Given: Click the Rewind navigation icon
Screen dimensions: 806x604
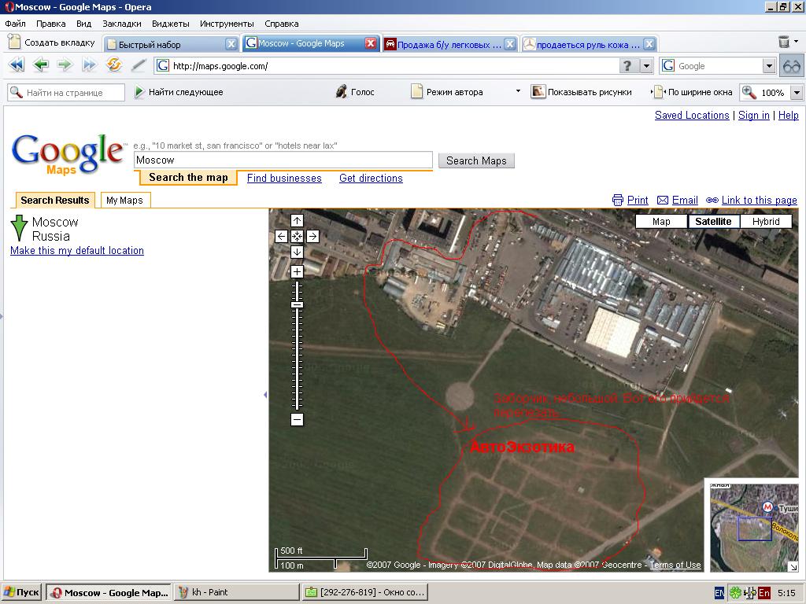Looking at the screenshot, I should [x=16, y=65].
